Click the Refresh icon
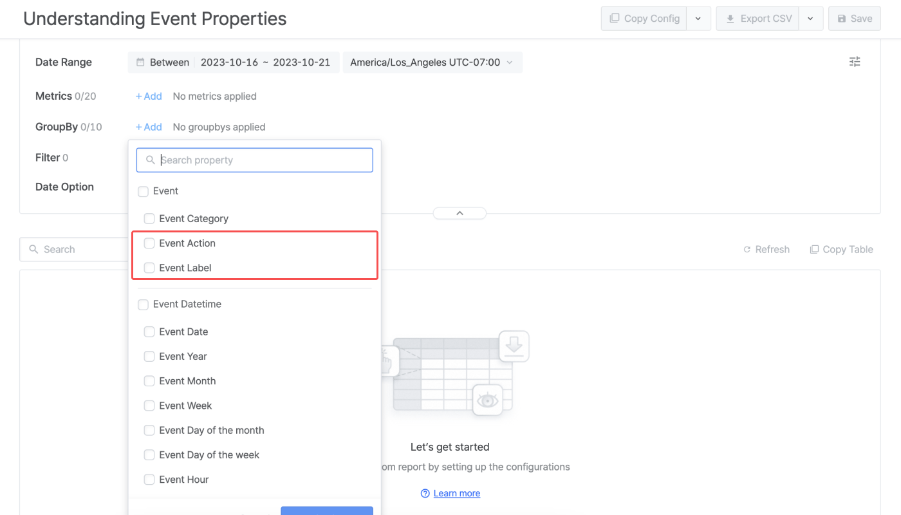Image resolution: width=901 pixels, height=515 pixels. (x=747, y=249)
